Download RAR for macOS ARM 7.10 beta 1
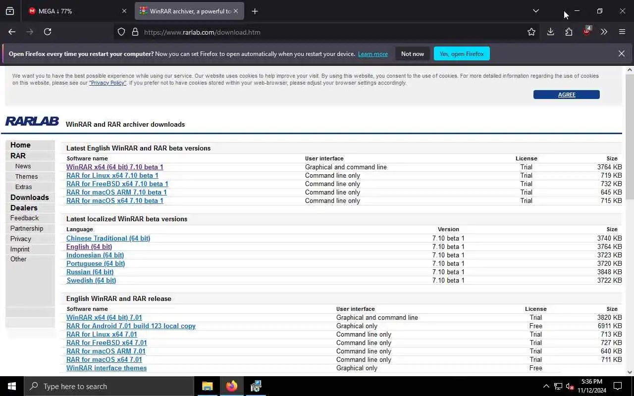 (x=116, y=192)
